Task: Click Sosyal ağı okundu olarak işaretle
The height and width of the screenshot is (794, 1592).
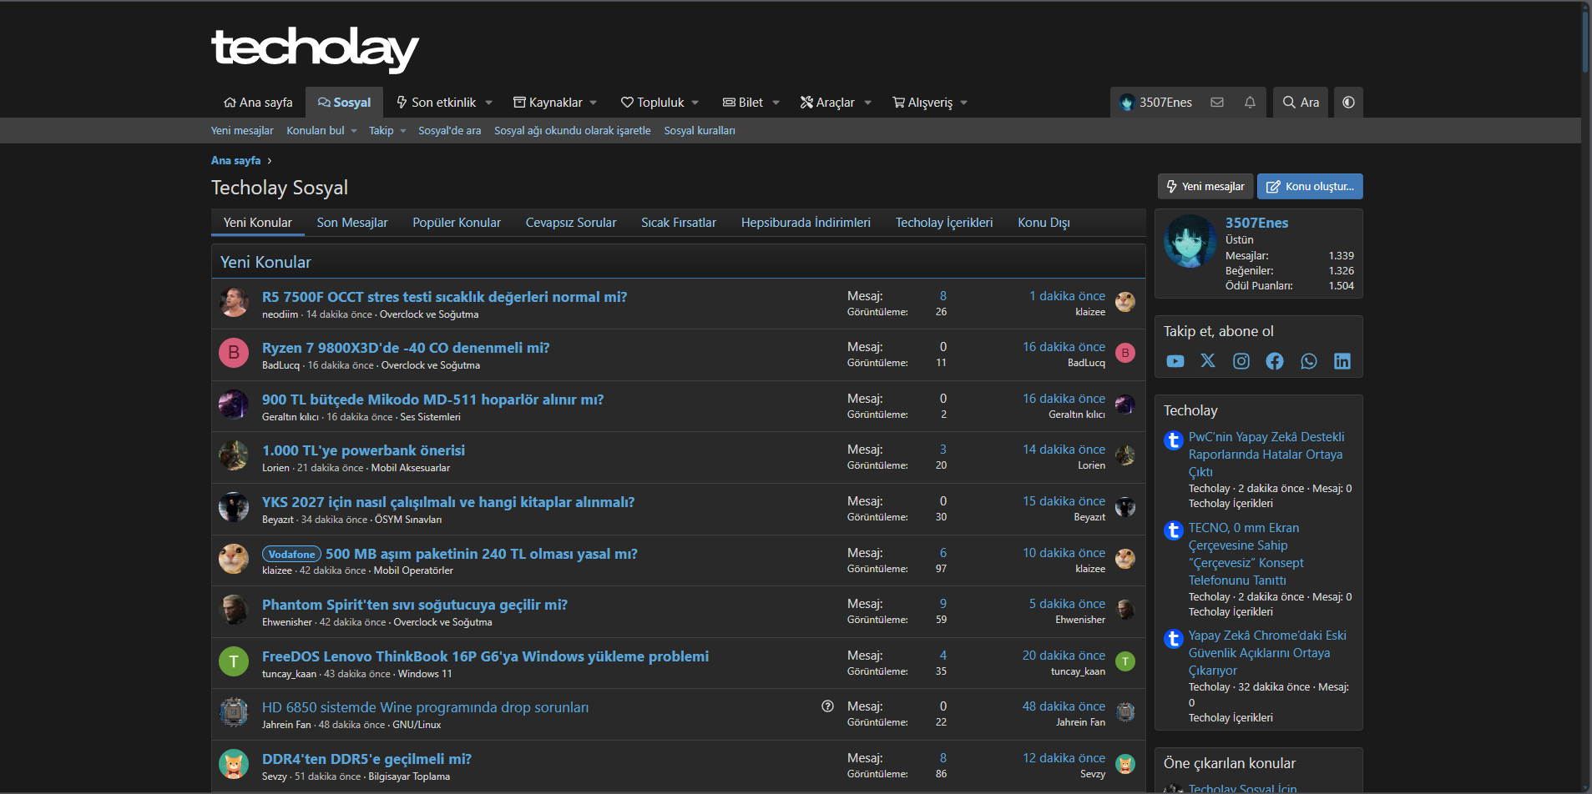Action: (572, 131)
